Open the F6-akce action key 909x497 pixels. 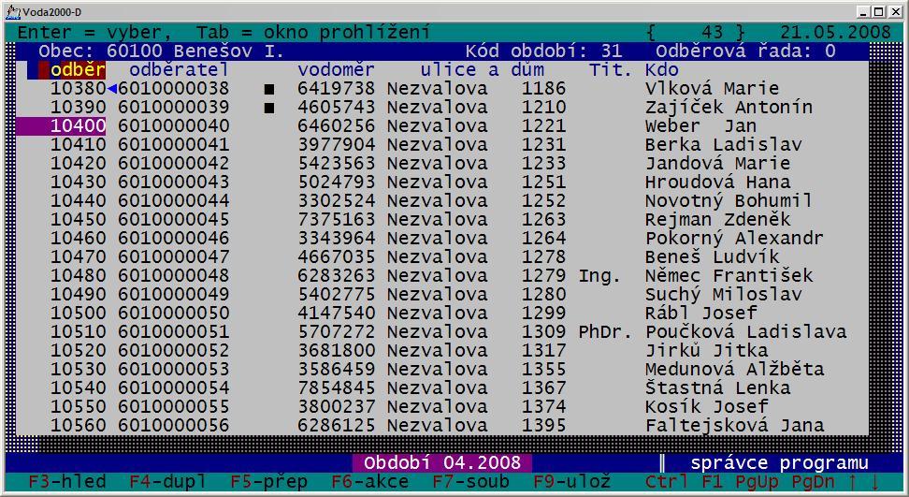pos(369,481)
